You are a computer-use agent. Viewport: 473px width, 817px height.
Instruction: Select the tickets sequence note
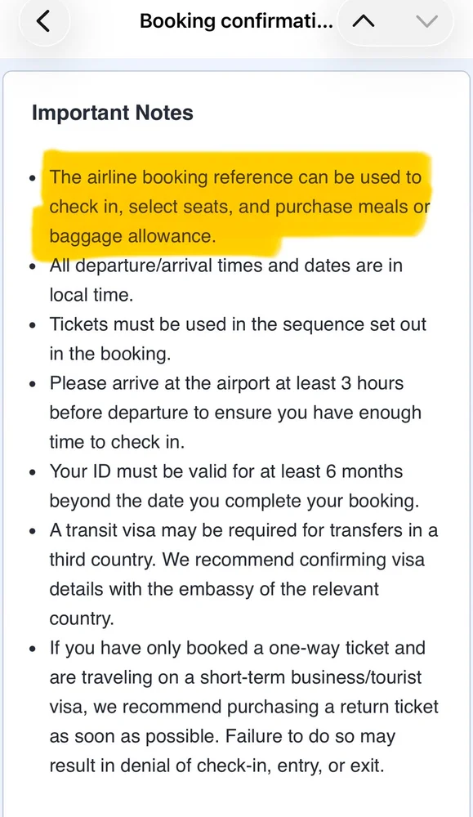[x=238, y=339]
